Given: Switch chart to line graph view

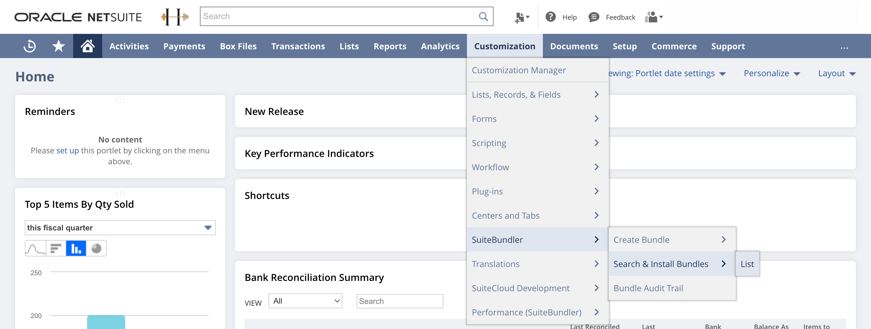Looking at the screenshot, I should tap(35, 249).
